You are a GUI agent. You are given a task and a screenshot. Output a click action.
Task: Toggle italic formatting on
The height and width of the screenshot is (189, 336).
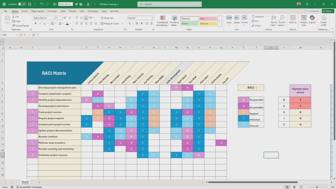pyautogui.click(x=40, y=24)
